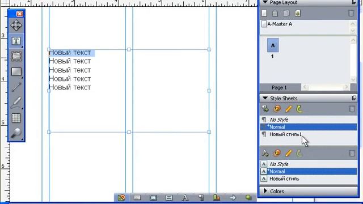Apply paragraph style Normal

[x=309, y=127]
